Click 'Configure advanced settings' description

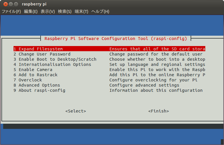pos(144,85)
